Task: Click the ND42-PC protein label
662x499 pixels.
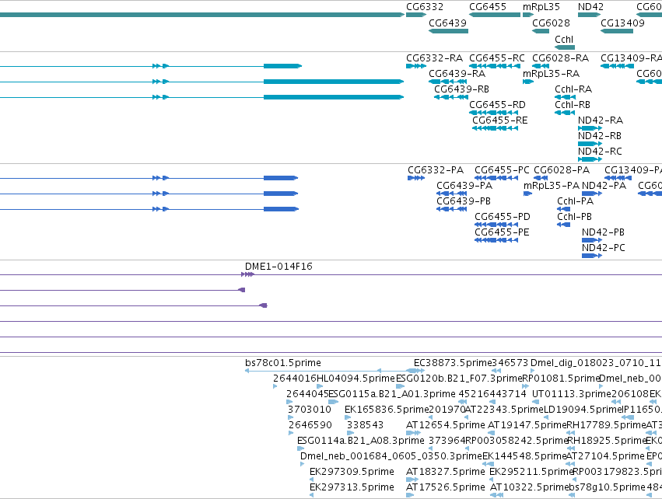Action: click(604, 248)
